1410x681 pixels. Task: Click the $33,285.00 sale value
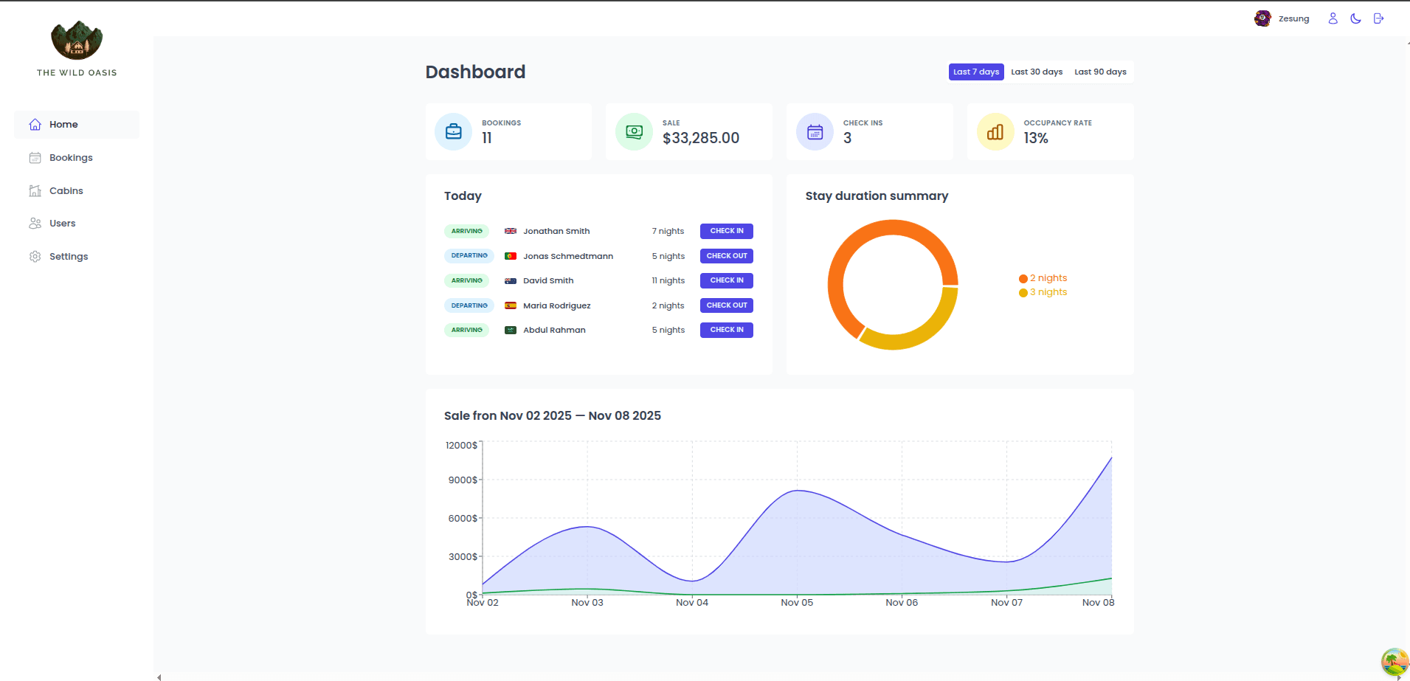701,138
